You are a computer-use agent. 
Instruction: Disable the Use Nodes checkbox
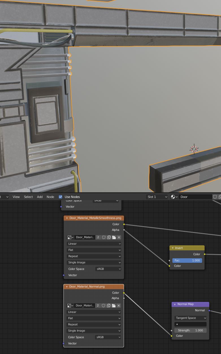(60, 197)
